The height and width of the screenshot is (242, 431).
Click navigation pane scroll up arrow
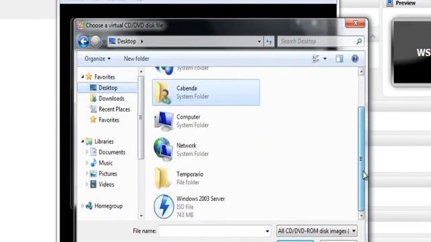(141, 72)
